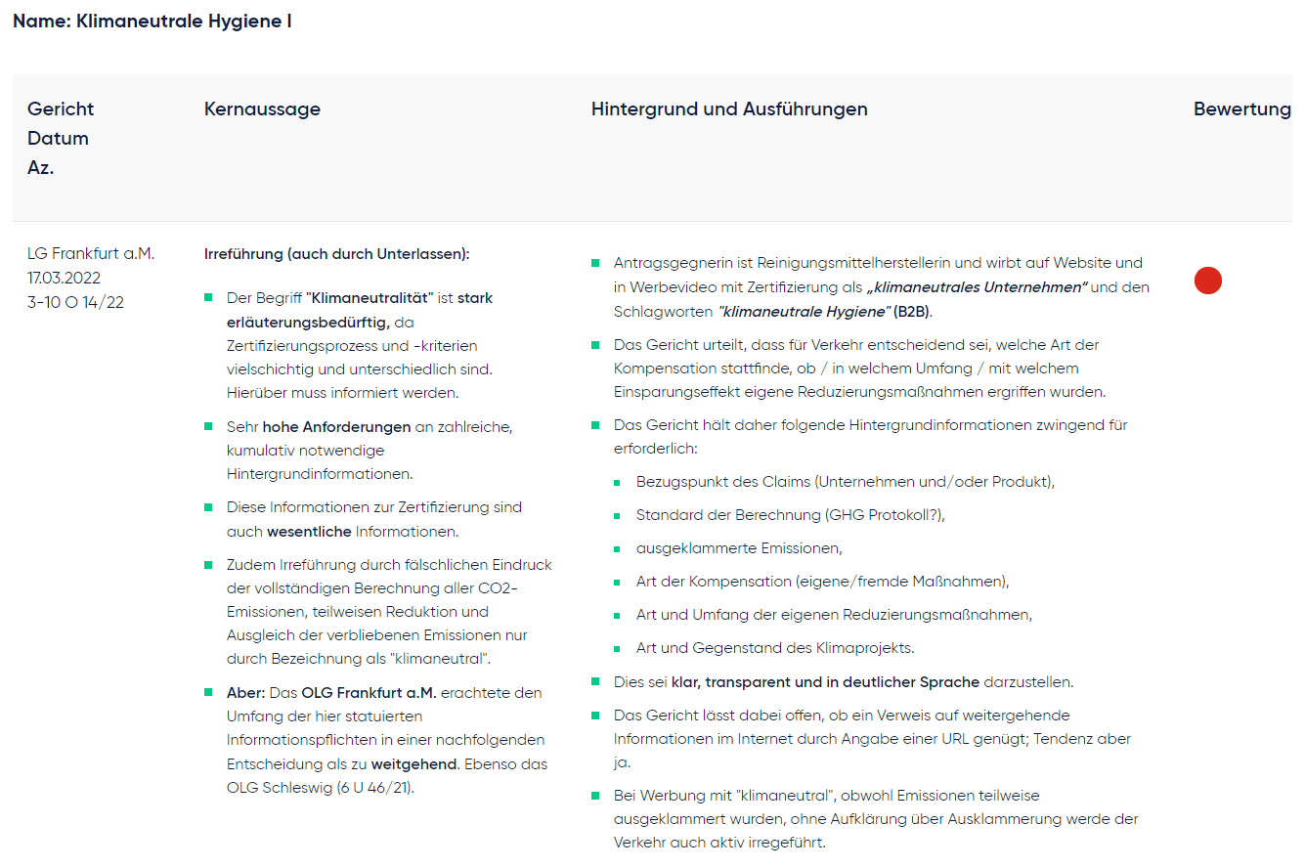The height and width of the screenshot is (868, 1305).
Task: Click the green bullet beside 'Der Begriff Klimaneutralität'
Action: [208, 297]
